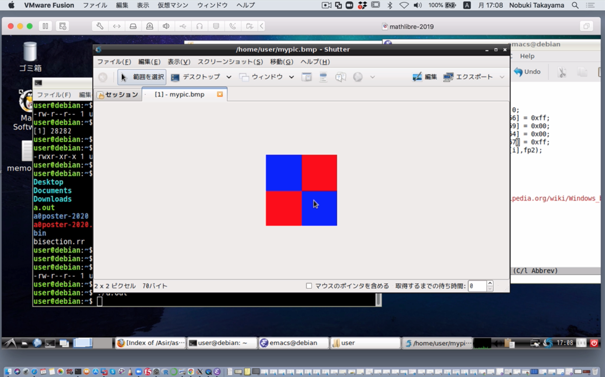The height and width of the screenshot is (377, 605).
Task: Open the ゴミ箱 trash desktop icon
Action: (30, 57)
